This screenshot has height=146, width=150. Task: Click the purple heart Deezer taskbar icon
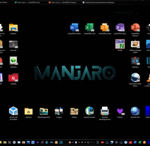pyautogui.click(x=38, y=142)
